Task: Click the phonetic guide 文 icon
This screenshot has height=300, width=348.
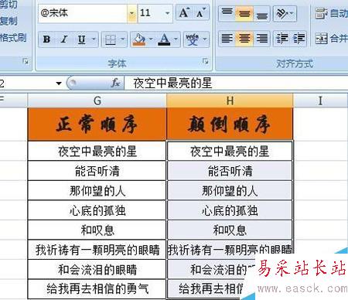Action: coord(193,39)
